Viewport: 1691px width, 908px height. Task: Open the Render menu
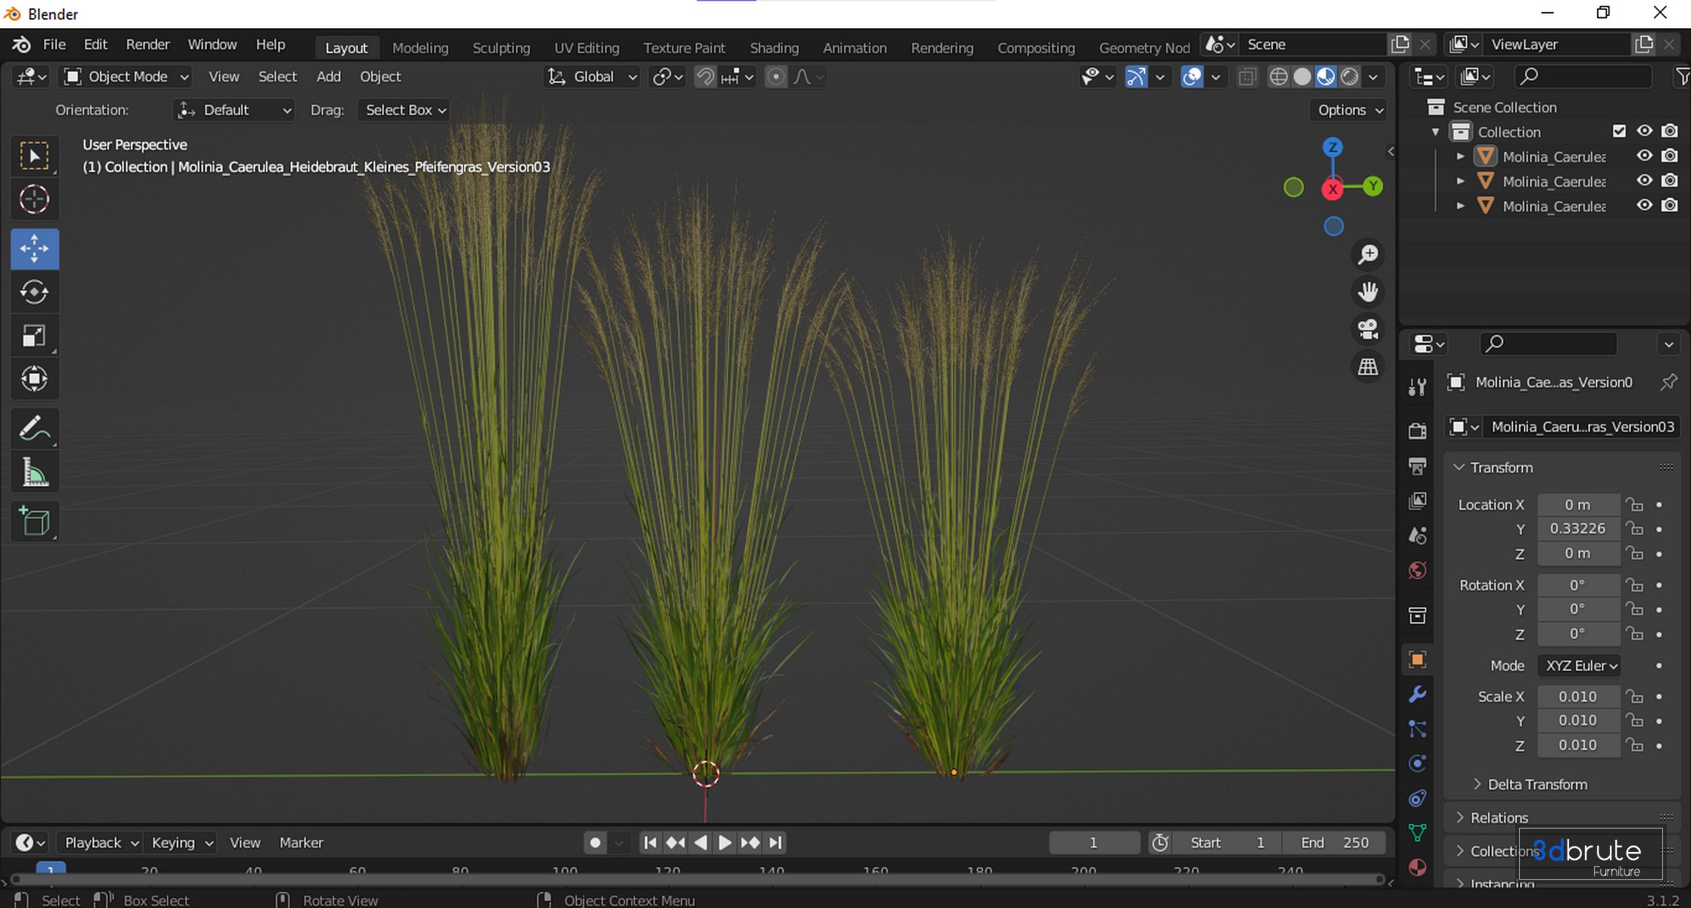(147, 45)
